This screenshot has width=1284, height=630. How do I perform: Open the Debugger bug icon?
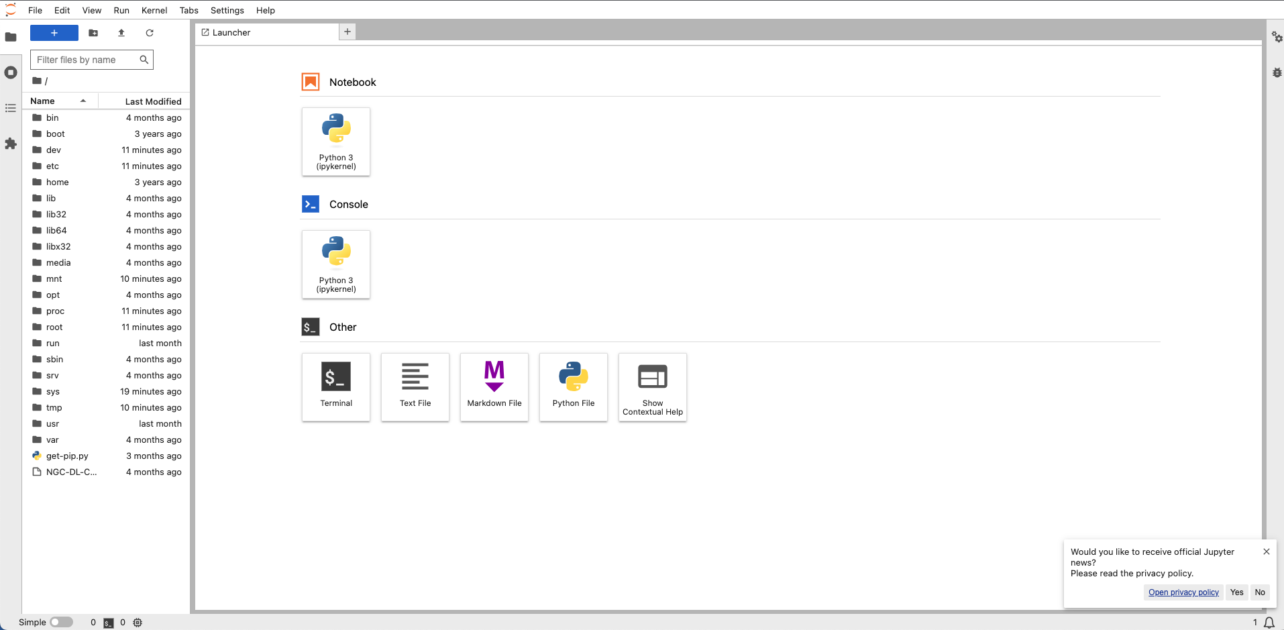[1277, 72]
